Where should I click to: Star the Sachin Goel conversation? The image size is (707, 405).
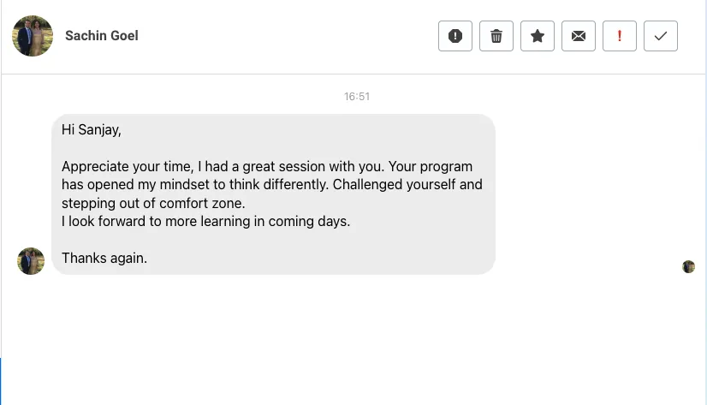[537, 36]
